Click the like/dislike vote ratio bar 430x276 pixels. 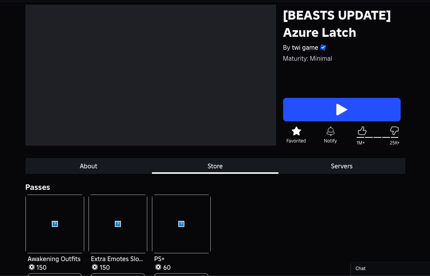pos(378,137)
